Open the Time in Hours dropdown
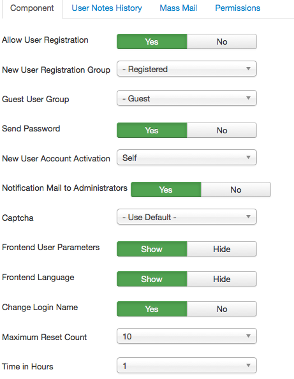 click(187, 366)
